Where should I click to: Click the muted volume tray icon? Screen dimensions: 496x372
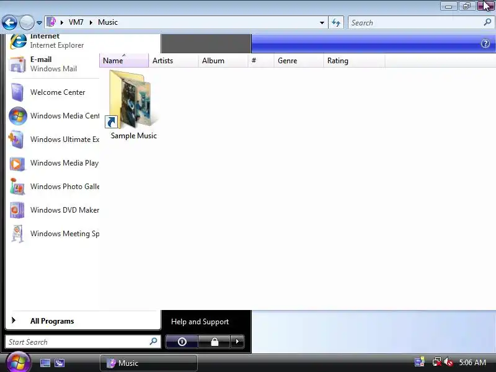(x=448, y=362)
